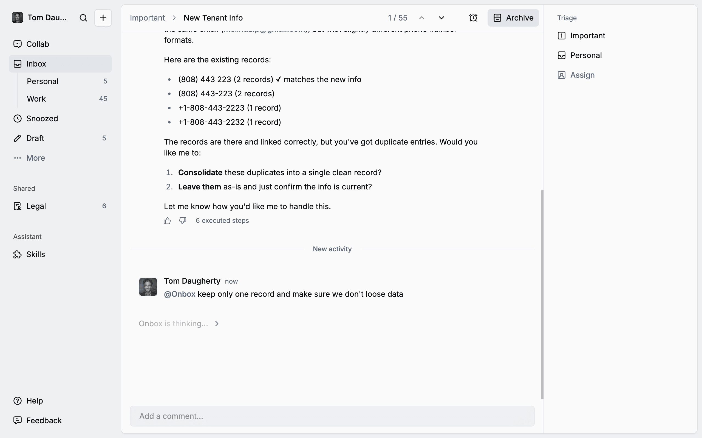Viewport: 702px width, 438px height.
Task: Triage conversation as Personal
Action: 586,55
